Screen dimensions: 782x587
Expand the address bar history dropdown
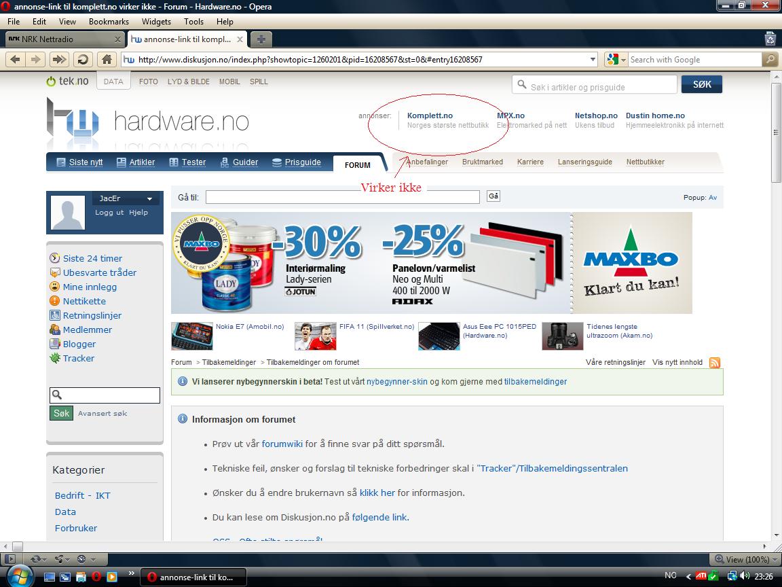coord(593,59)
